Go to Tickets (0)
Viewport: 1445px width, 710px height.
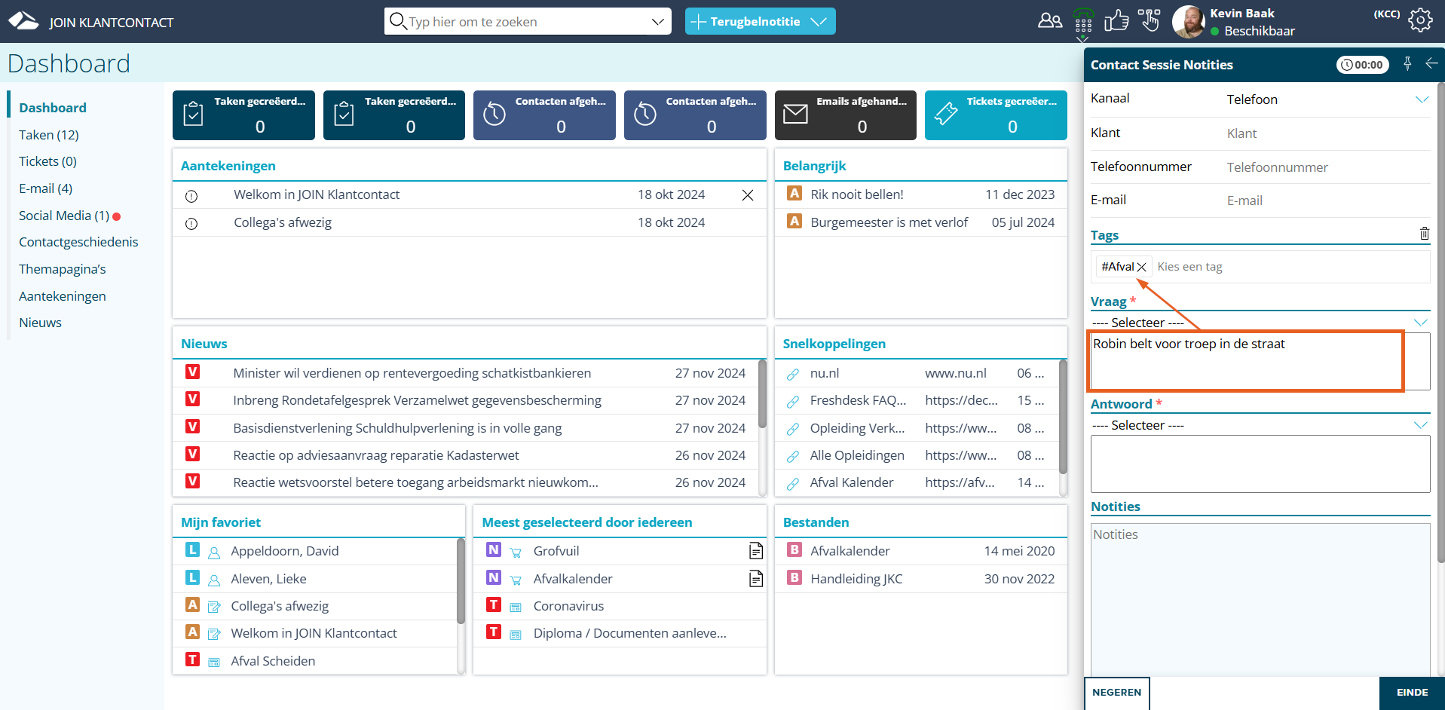47,161
